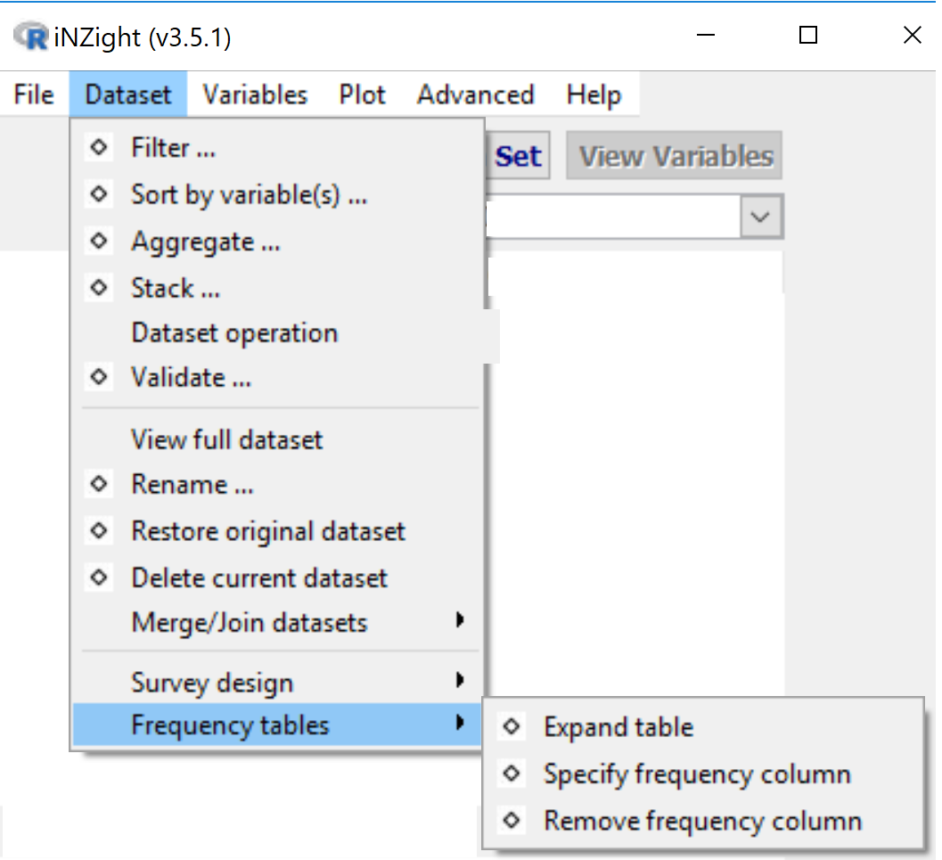Click the View Variables button
The width and height of the screenshot is (942, 860).
(x=673, y=154)
